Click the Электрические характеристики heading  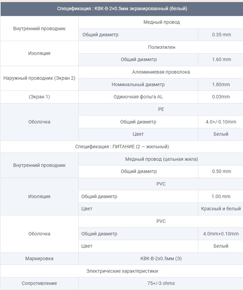tap(122, 271)
